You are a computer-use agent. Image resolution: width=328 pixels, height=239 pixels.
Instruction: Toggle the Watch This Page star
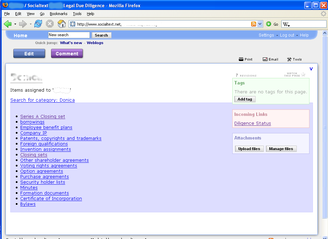pos(303,75)
